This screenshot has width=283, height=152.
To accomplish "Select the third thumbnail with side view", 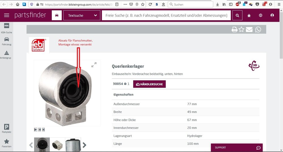I will (x=73, y=144).
